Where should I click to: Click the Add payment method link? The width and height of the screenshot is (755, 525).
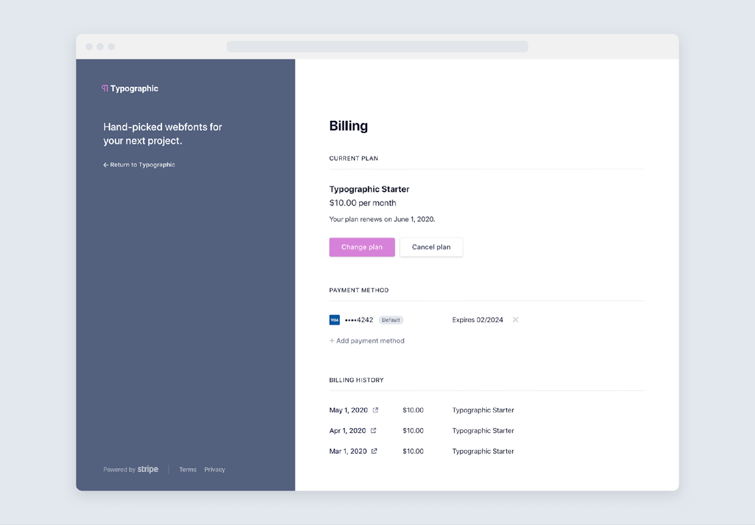tap(370, 341)
